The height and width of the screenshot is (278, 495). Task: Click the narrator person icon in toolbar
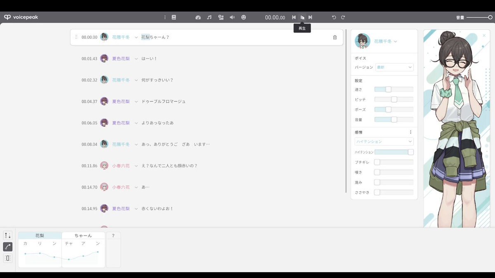(221, 17)
